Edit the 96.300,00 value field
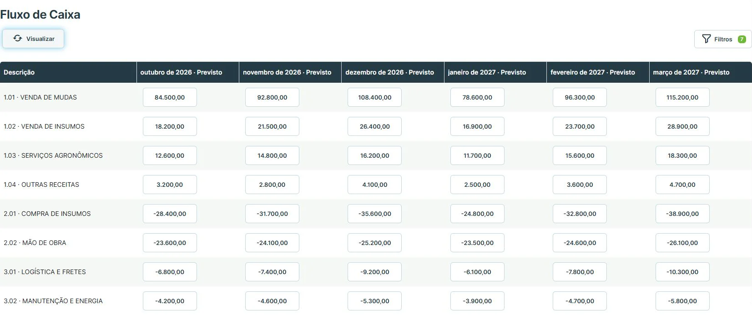Viewport: 752px width, 320px height. (580, 97)
